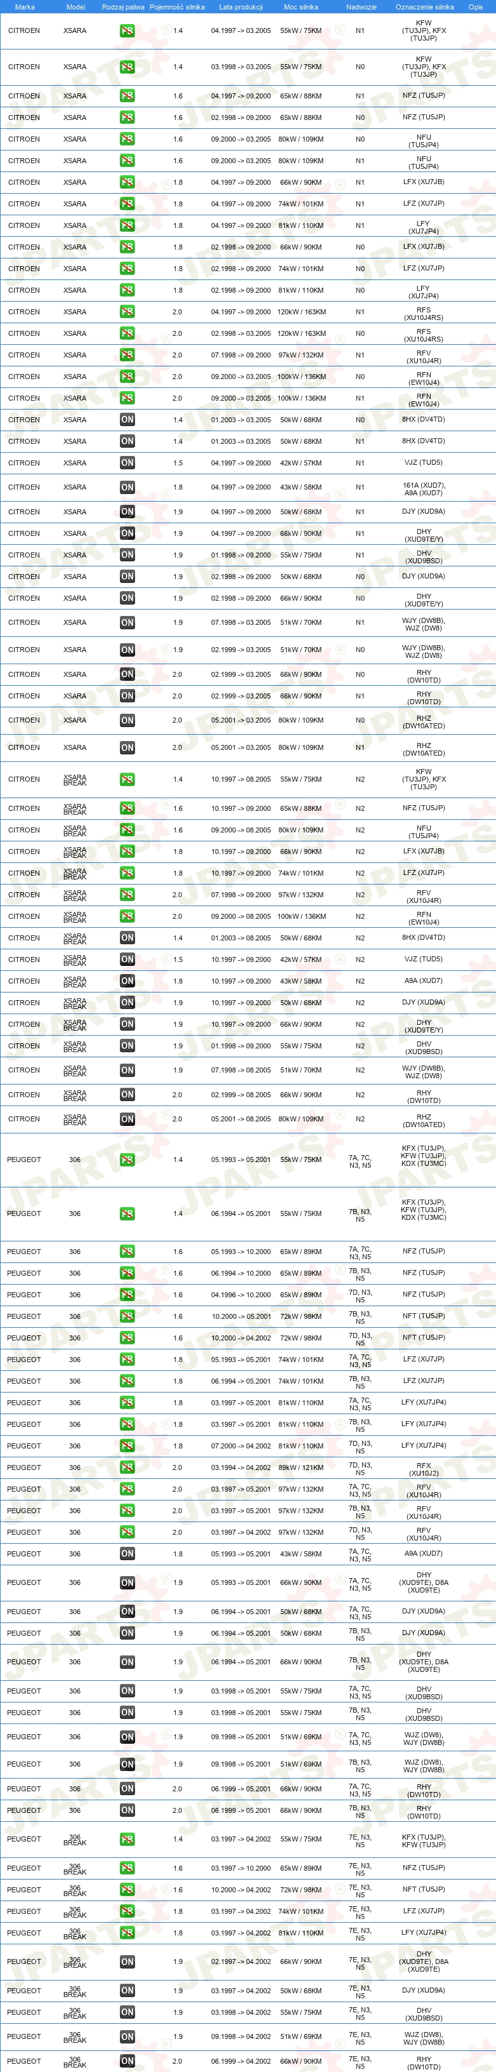Image resolution: width=496 pixels, height=2072 pixels.
Task: Click 97kW / 132KM in Xsara Break row
Action: (x=301, y=895)
